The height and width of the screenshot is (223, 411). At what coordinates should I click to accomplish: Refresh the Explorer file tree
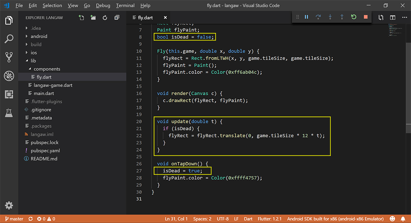[x=105, y=18]
